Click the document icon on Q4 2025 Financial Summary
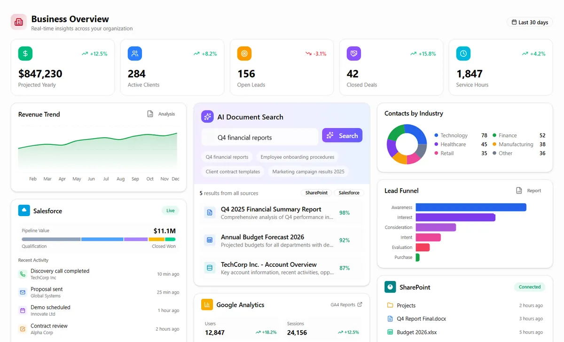This screenshot has height=342, width=564. click(209, 212)
